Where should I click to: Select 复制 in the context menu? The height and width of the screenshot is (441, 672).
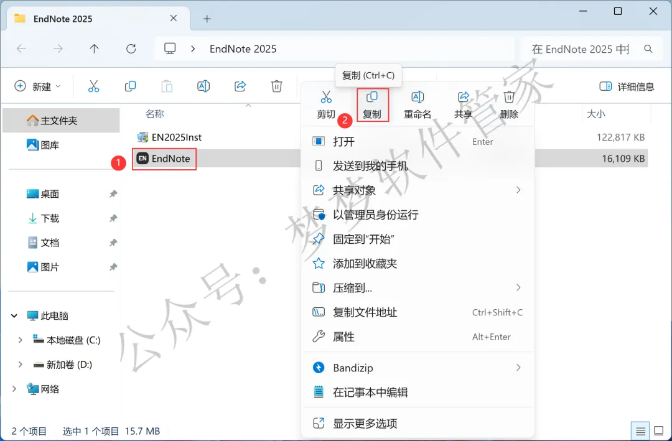(x=372, y=105)
